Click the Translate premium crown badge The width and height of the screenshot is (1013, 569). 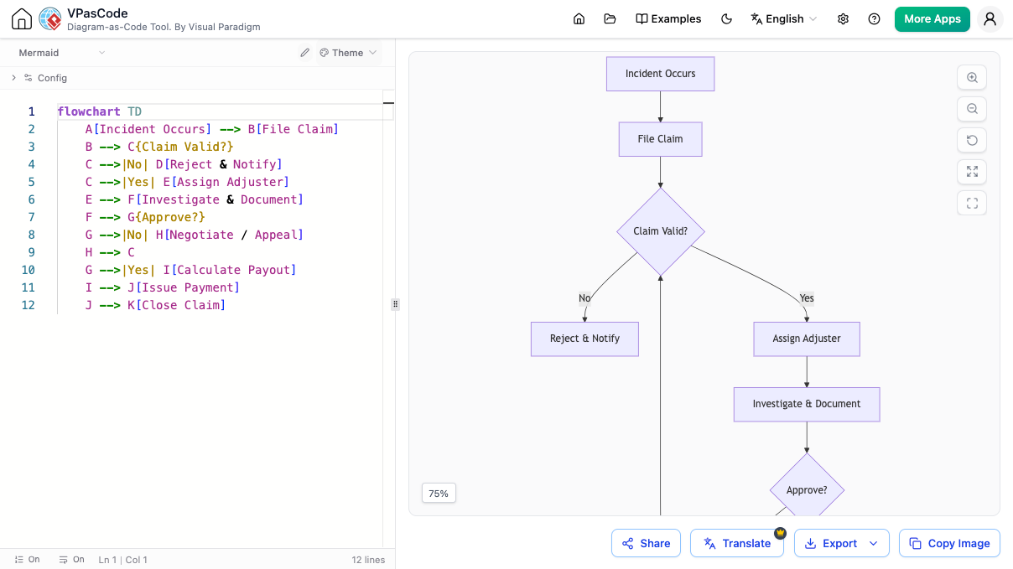(780, 532)
